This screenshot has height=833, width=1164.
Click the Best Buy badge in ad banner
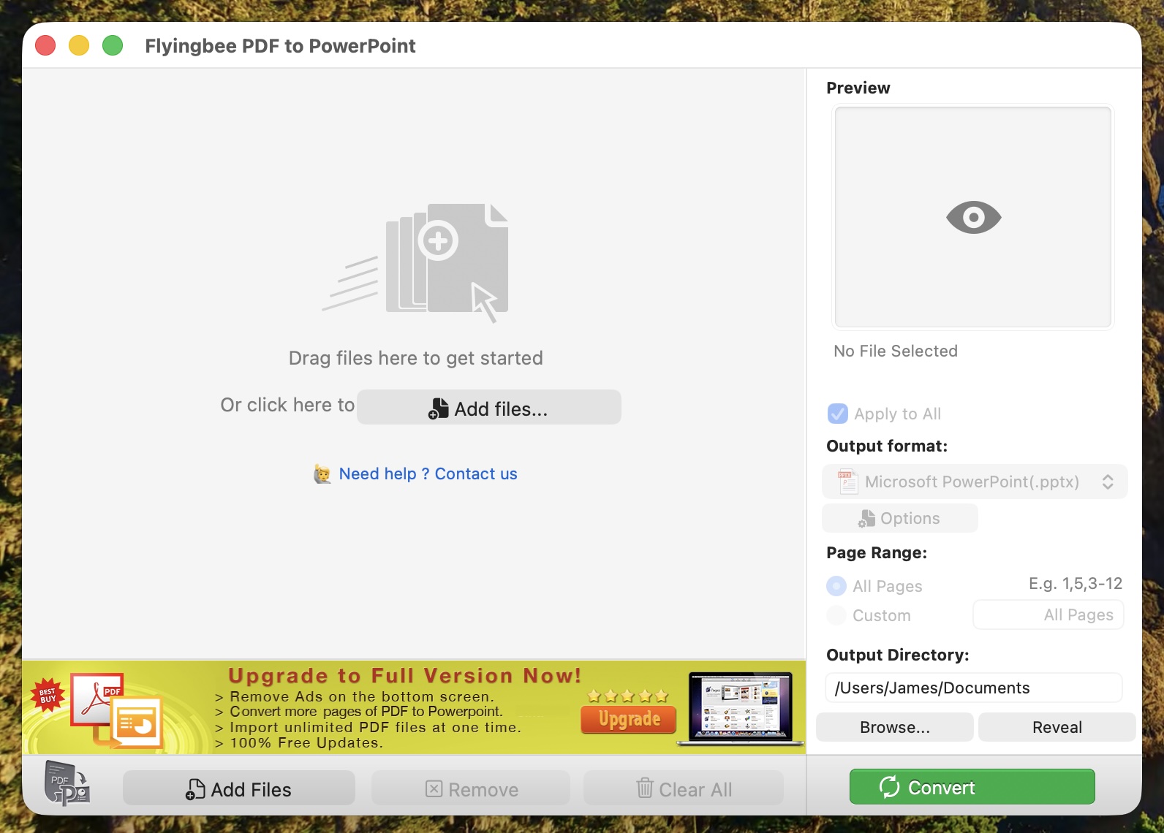coord(48,695)
